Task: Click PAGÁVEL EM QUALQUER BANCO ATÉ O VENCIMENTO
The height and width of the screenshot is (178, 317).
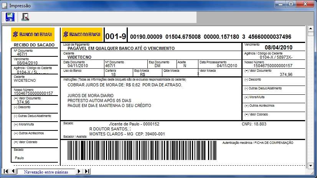Action: point(121,48)
